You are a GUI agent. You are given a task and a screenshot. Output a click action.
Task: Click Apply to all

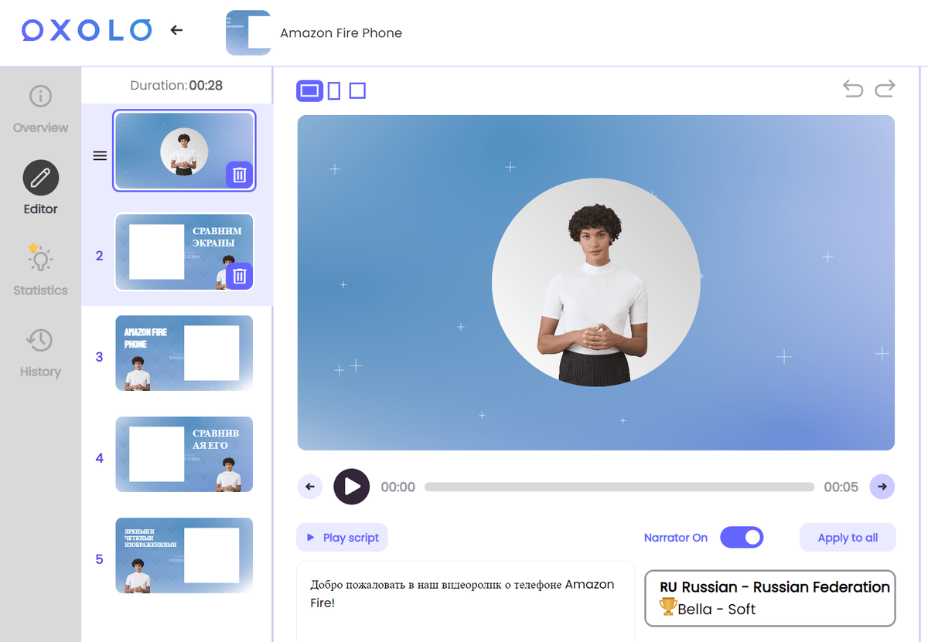847,537
